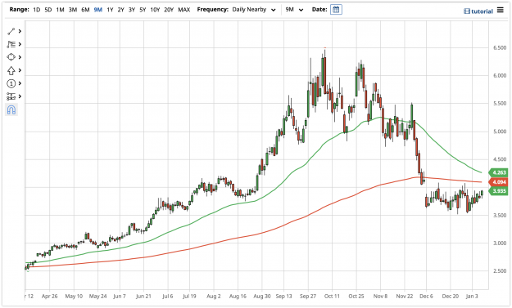The image size is (512, 308).
Task: Expand arrow marker options arrow
Action: pos(20,70)
